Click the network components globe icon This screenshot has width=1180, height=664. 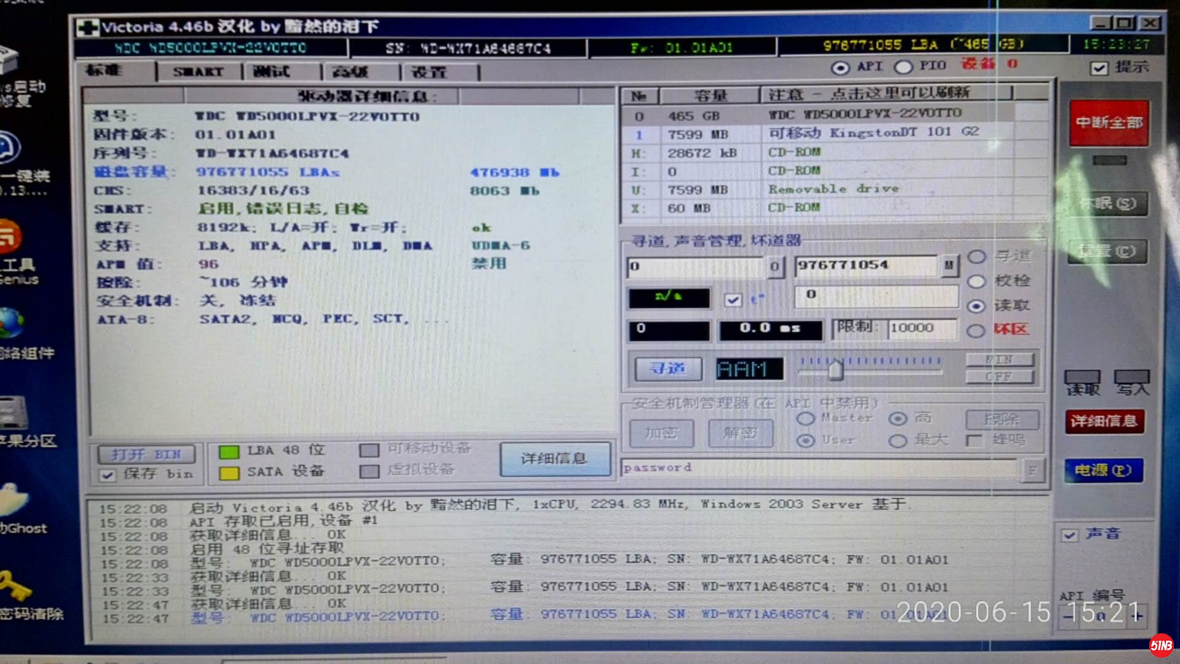coord(12,323)
